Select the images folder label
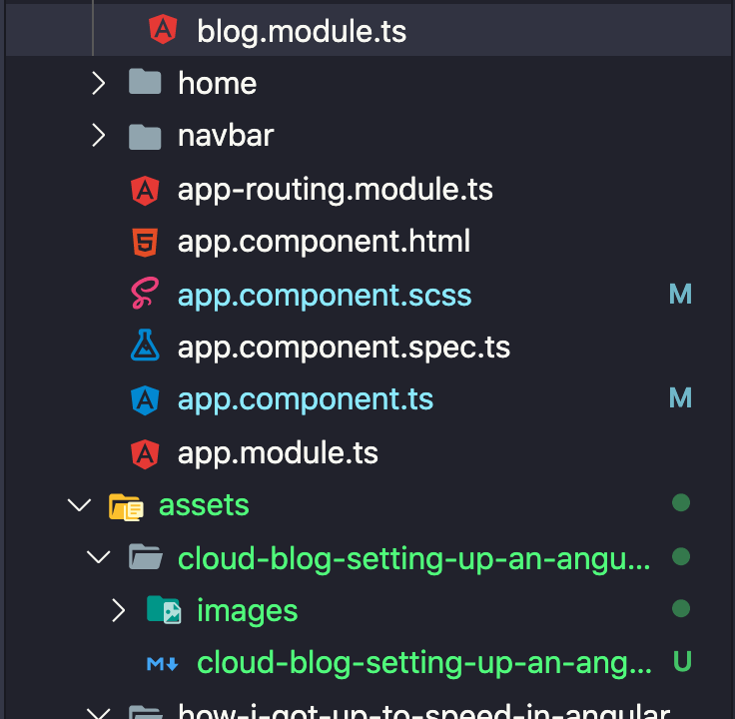Image resolution: width=735 pixels, height=719 pixels. tap(247, 611)
